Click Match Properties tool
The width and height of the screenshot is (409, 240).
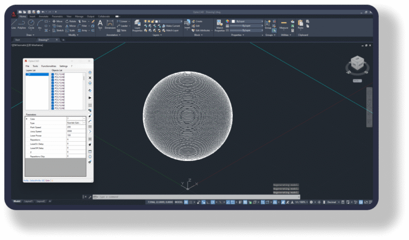[x=219, y=25]
